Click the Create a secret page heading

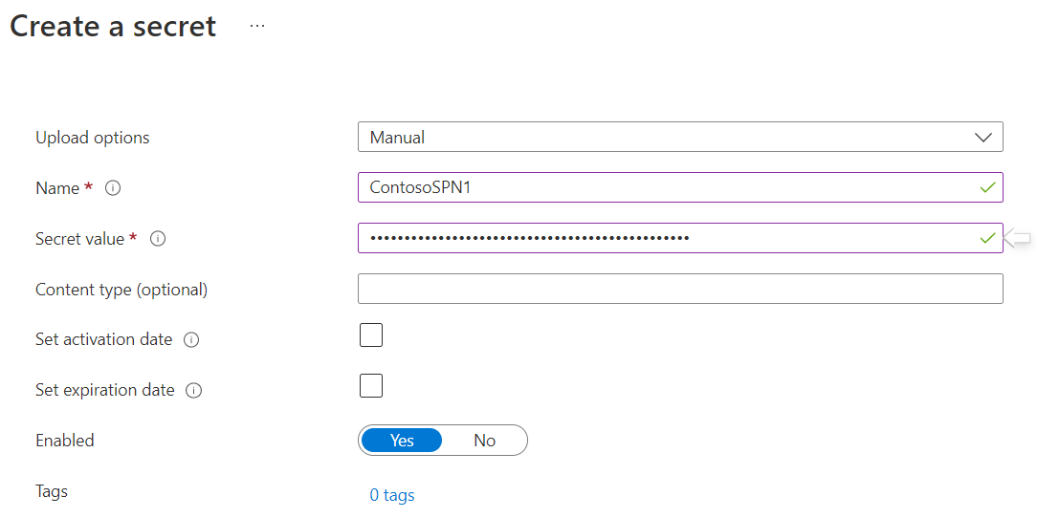(x=113, y=26)
